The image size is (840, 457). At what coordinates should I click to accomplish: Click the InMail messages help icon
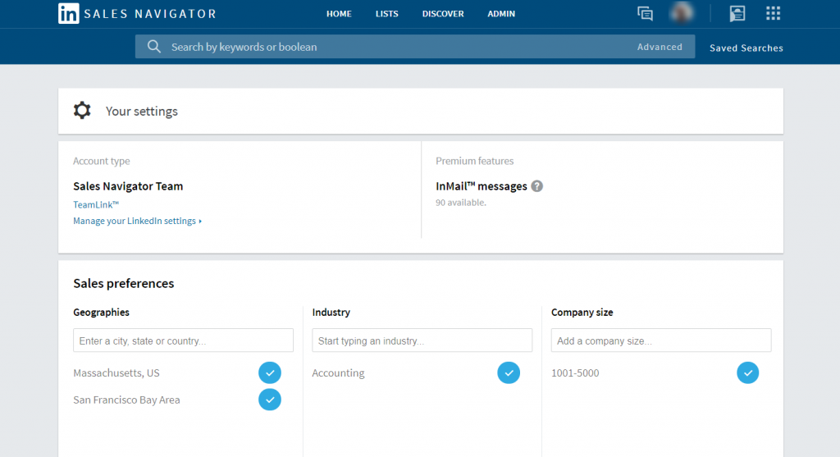pos(537,186)
